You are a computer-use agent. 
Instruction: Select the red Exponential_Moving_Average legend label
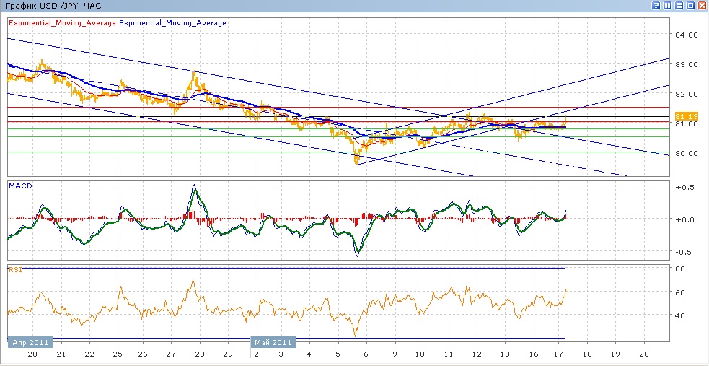[62, 23]
